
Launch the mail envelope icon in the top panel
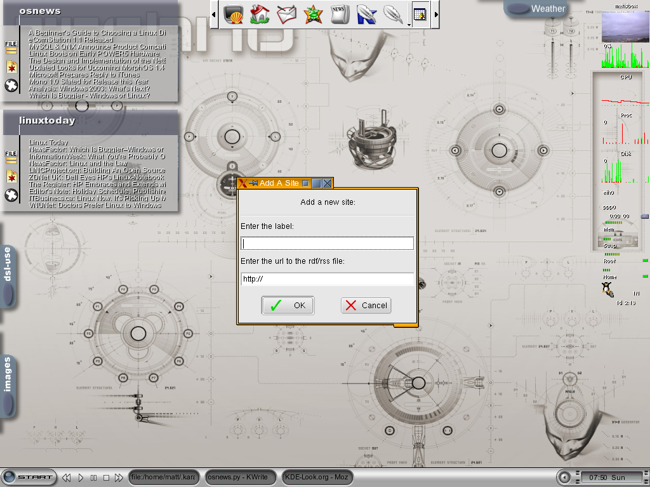pyautogui.click(x=286, y=14)
